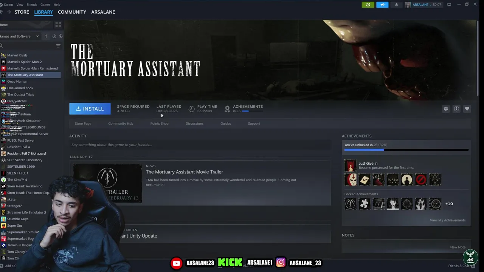
Task: Open The Mortuary Assistant Movie Trailer headline
Action: pyautogui.click(x=185, y=172)
